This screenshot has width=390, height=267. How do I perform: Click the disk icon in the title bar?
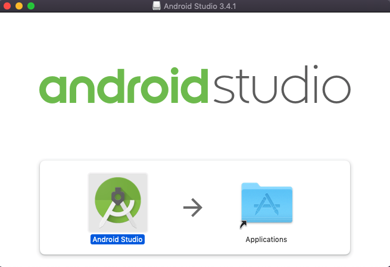[157, 6]
